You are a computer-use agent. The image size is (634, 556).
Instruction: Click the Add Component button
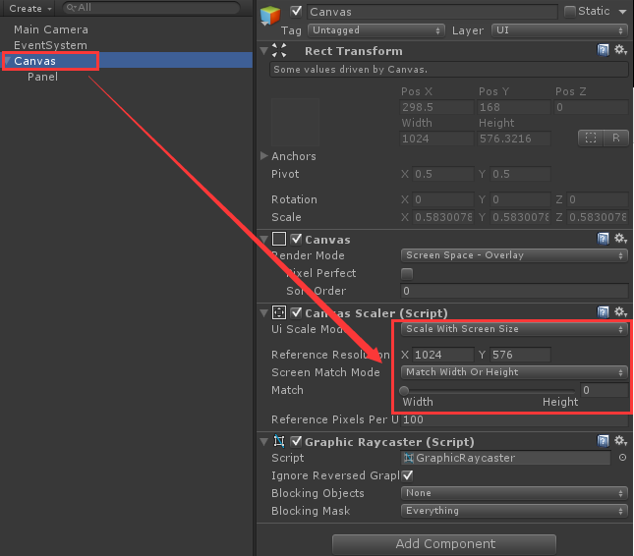coord(444,544)
